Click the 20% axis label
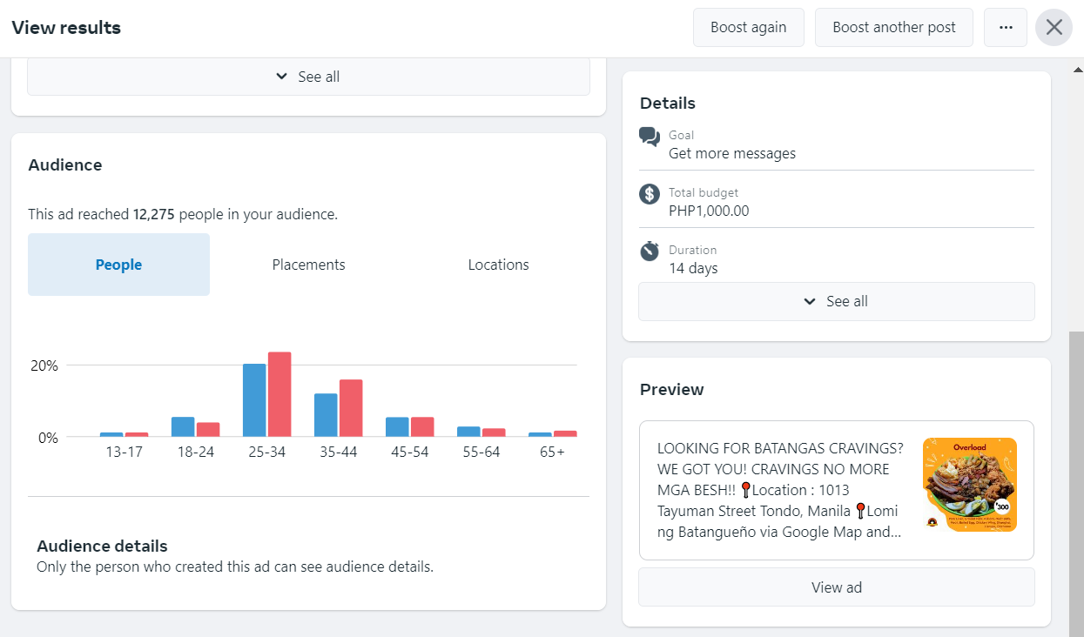The height and width of the screenshot is (637, 1084). pyautogui.click(x=44, y=365)
